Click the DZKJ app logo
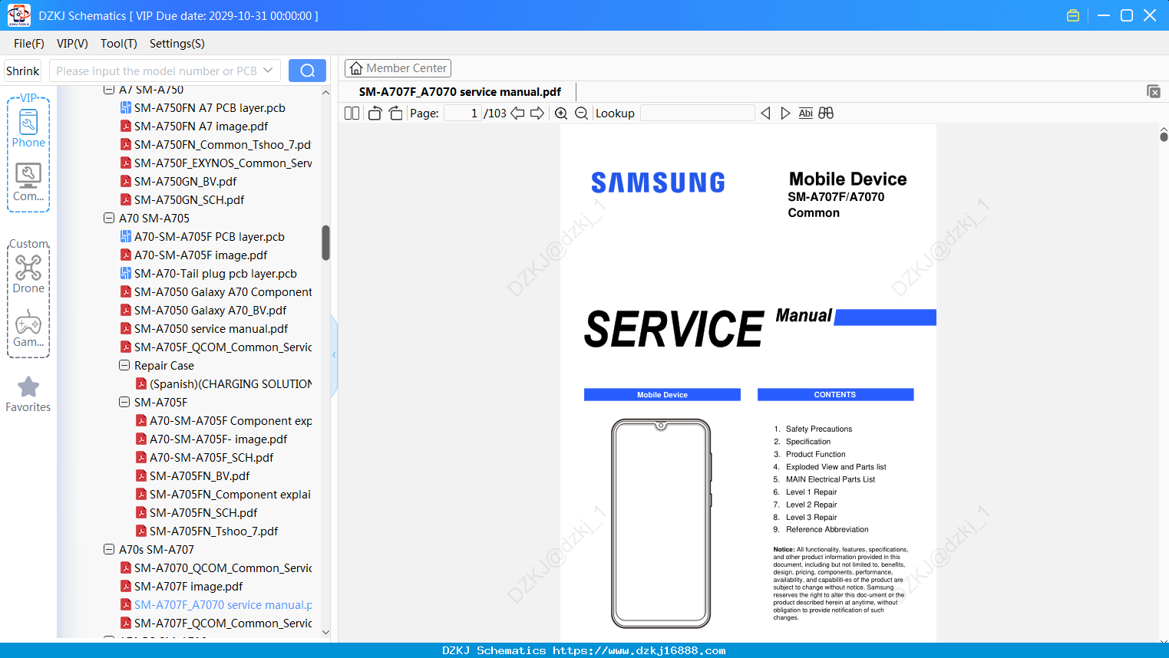The image size is (1169, 658). pos(18,15)
